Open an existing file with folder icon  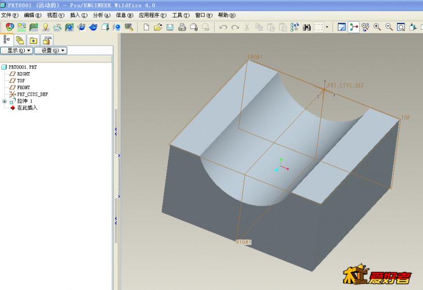[158, 27]
